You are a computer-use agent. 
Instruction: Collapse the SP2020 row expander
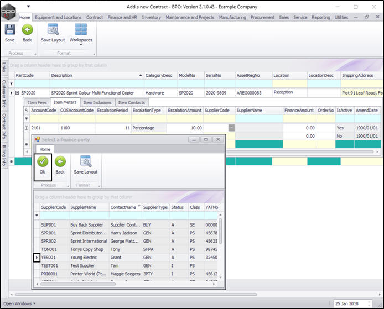point(17,93)
